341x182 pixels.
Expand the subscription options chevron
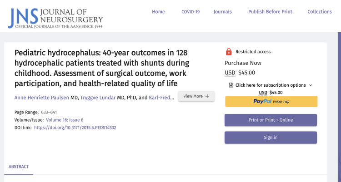311,85
